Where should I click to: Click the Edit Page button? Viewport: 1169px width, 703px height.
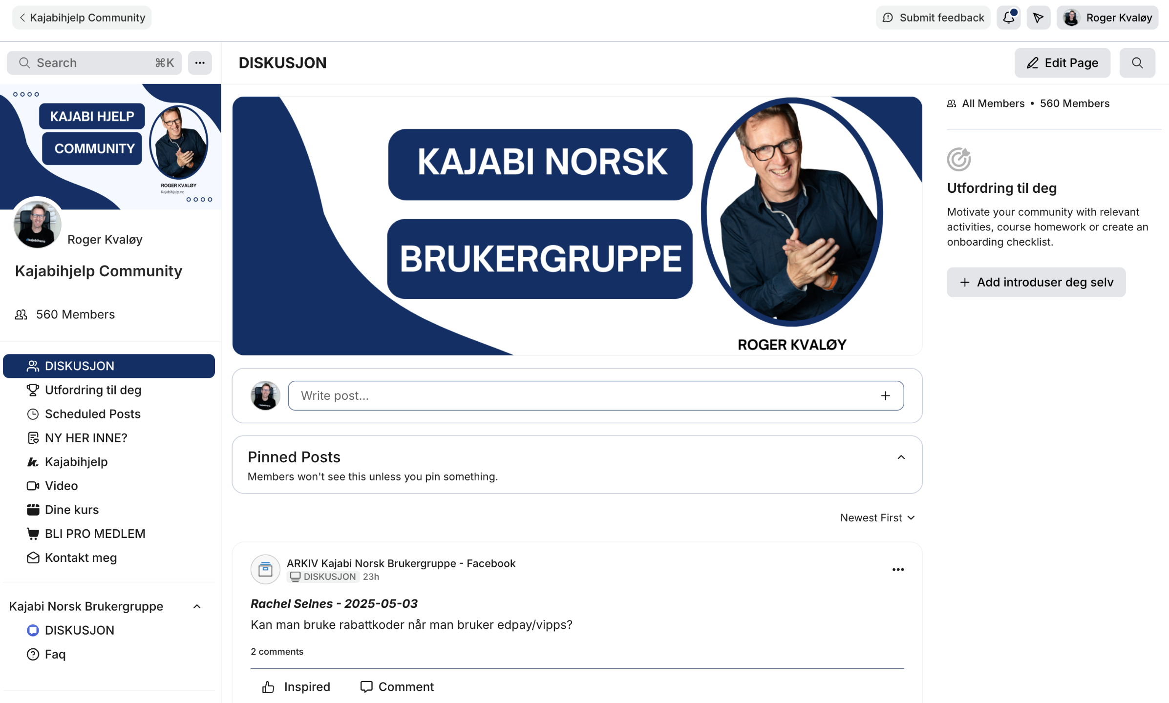[x=1062, y=62]
